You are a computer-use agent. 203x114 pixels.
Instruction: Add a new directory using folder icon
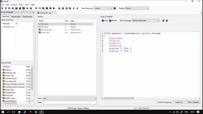coord(40,8)
